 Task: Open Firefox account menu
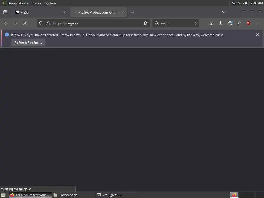click(230, 23)
